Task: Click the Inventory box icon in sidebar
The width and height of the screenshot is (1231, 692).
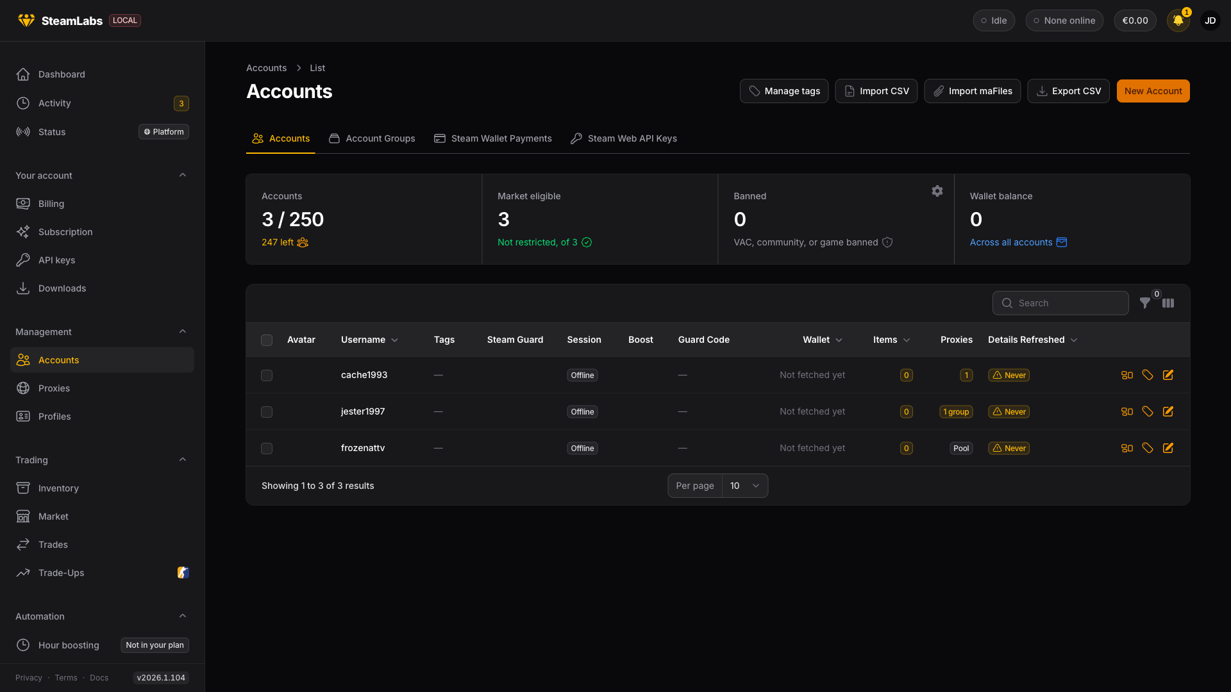Action: click(23, 488)
